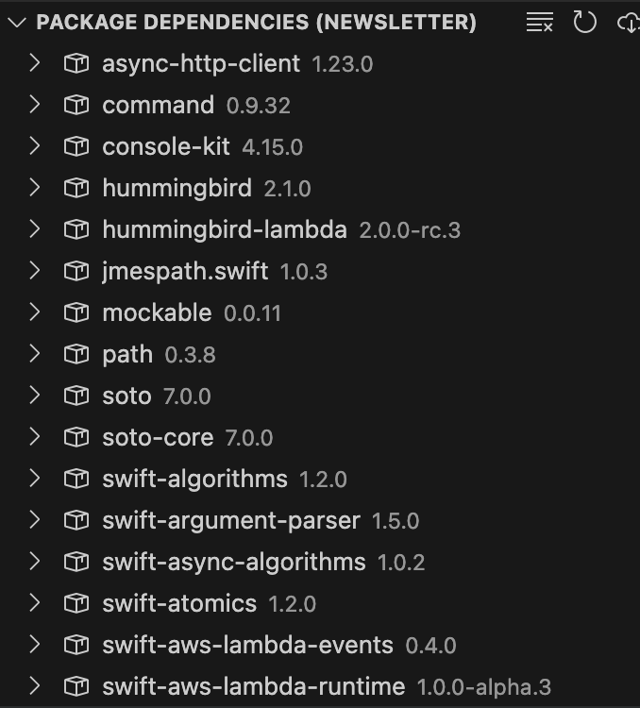This screenshot has width=640, height=708.
Task: Click the package icon beside hummingbird-lambda
Action: pyautogui.click(x=76, y=229)
